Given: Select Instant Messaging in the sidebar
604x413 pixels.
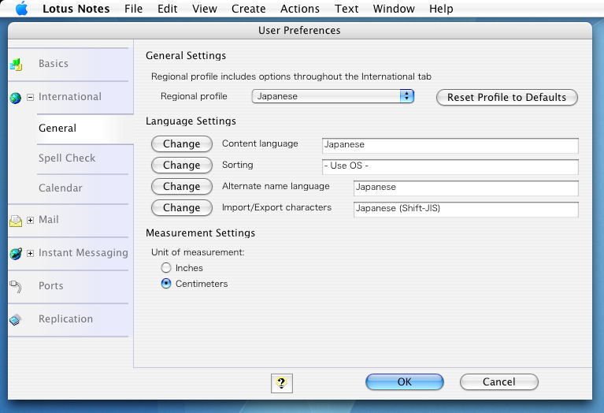Looking at the screenshot, I should 83,253.
